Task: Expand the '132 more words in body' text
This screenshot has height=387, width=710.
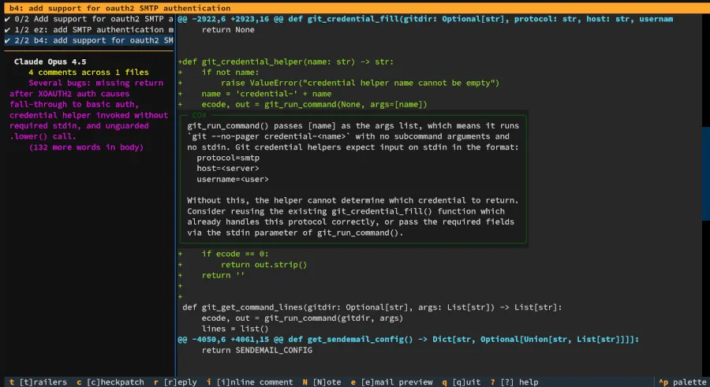Action: click(x=86, y=147)
